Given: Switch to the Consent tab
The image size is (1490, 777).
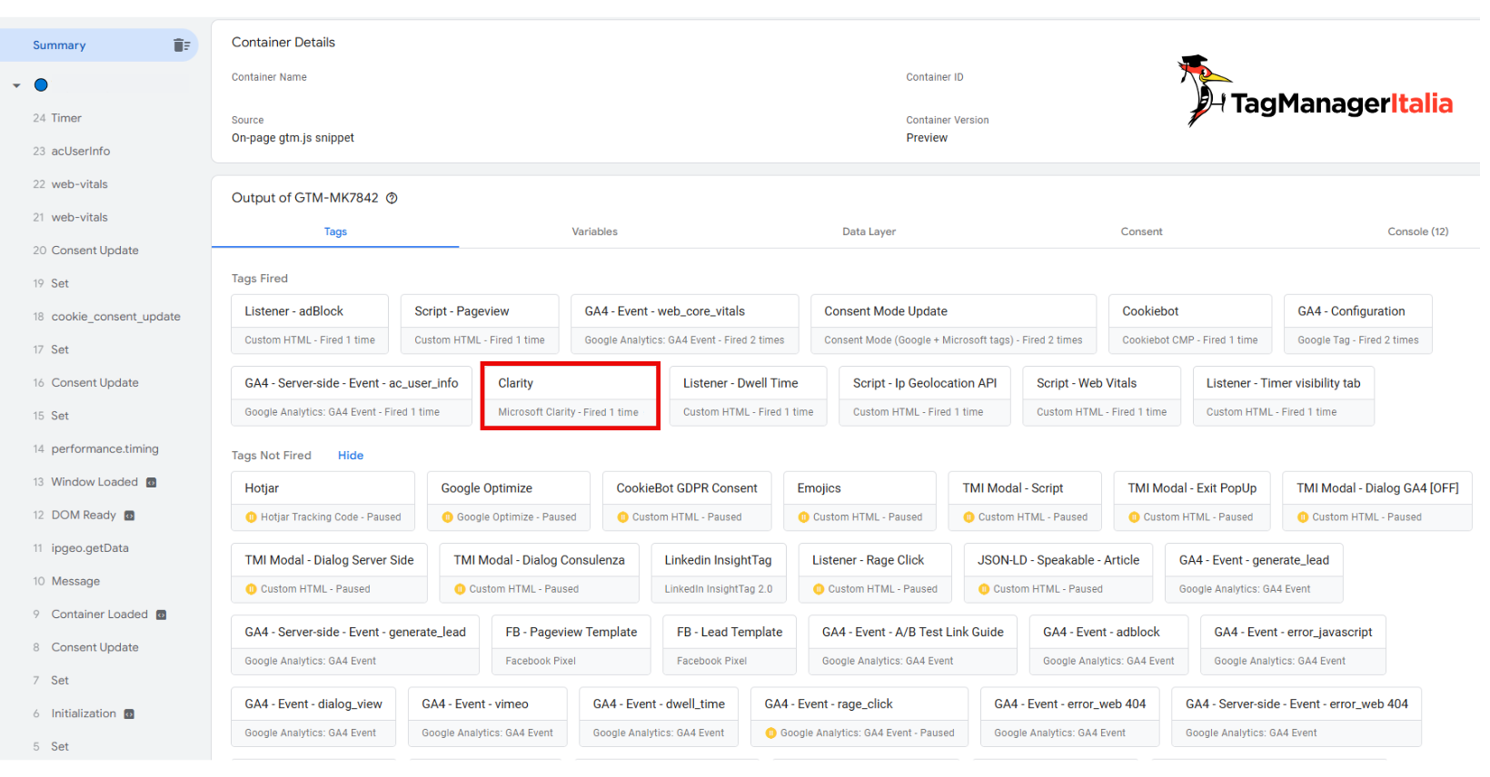Looking at the screenshot, I should click(1141, 231).
